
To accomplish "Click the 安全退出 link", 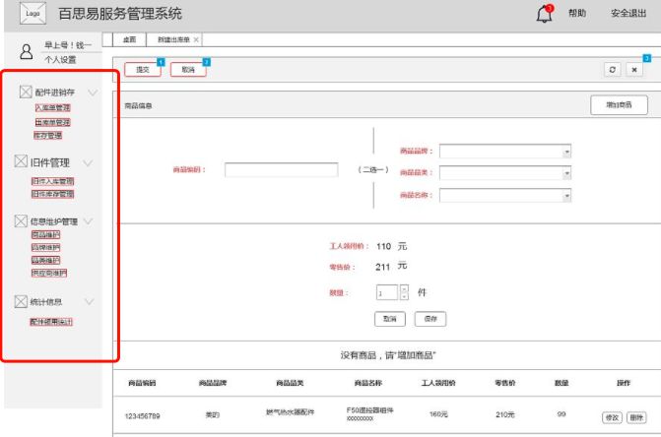I will point(628,14).
